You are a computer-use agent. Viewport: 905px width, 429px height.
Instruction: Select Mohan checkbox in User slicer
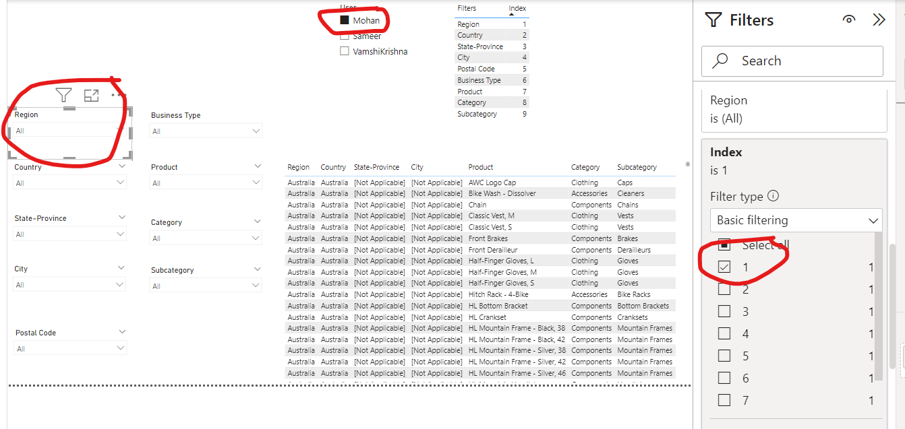[345, 20]
